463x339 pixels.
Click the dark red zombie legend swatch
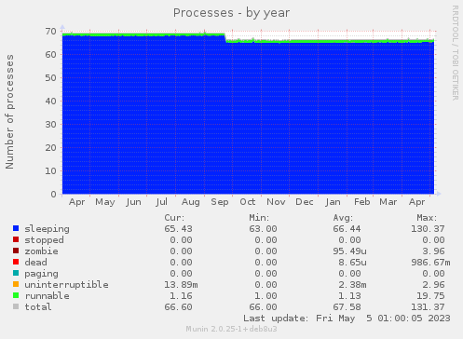pos(16,251)
